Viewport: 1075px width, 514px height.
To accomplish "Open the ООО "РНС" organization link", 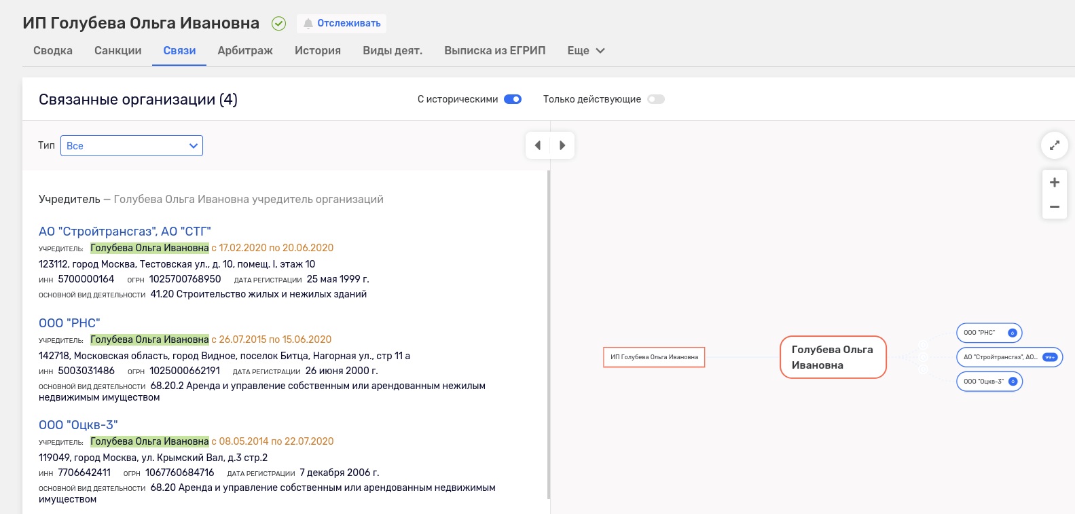I will click(x=69, y=323).
